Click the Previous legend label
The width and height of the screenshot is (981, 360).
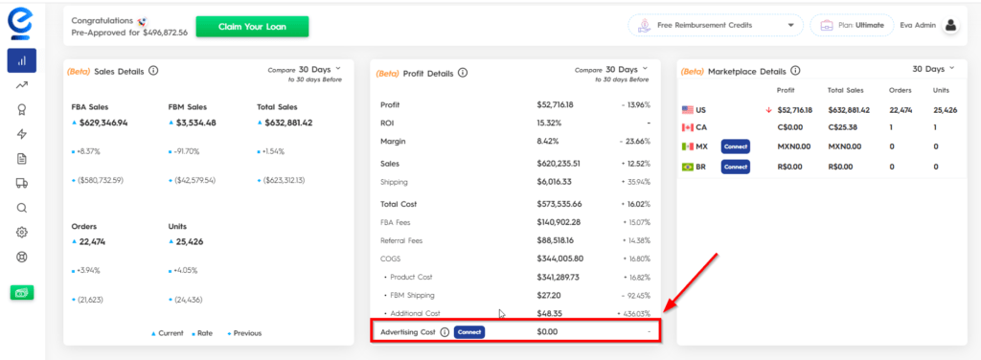(247, 333)
